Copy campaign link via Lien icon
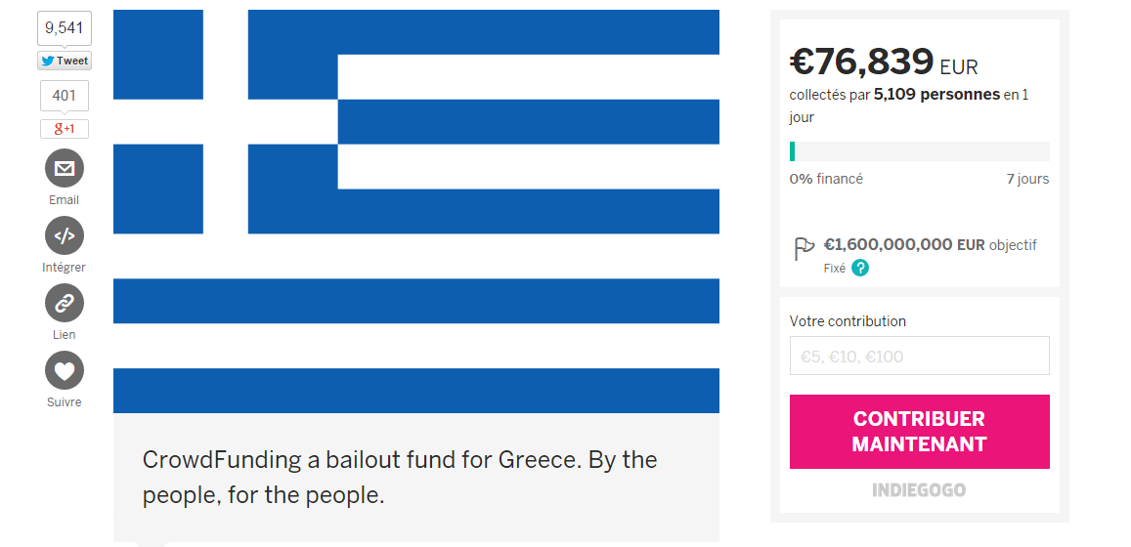The image size is (1131, 547). pyautogui.click(x=65, y=303)
